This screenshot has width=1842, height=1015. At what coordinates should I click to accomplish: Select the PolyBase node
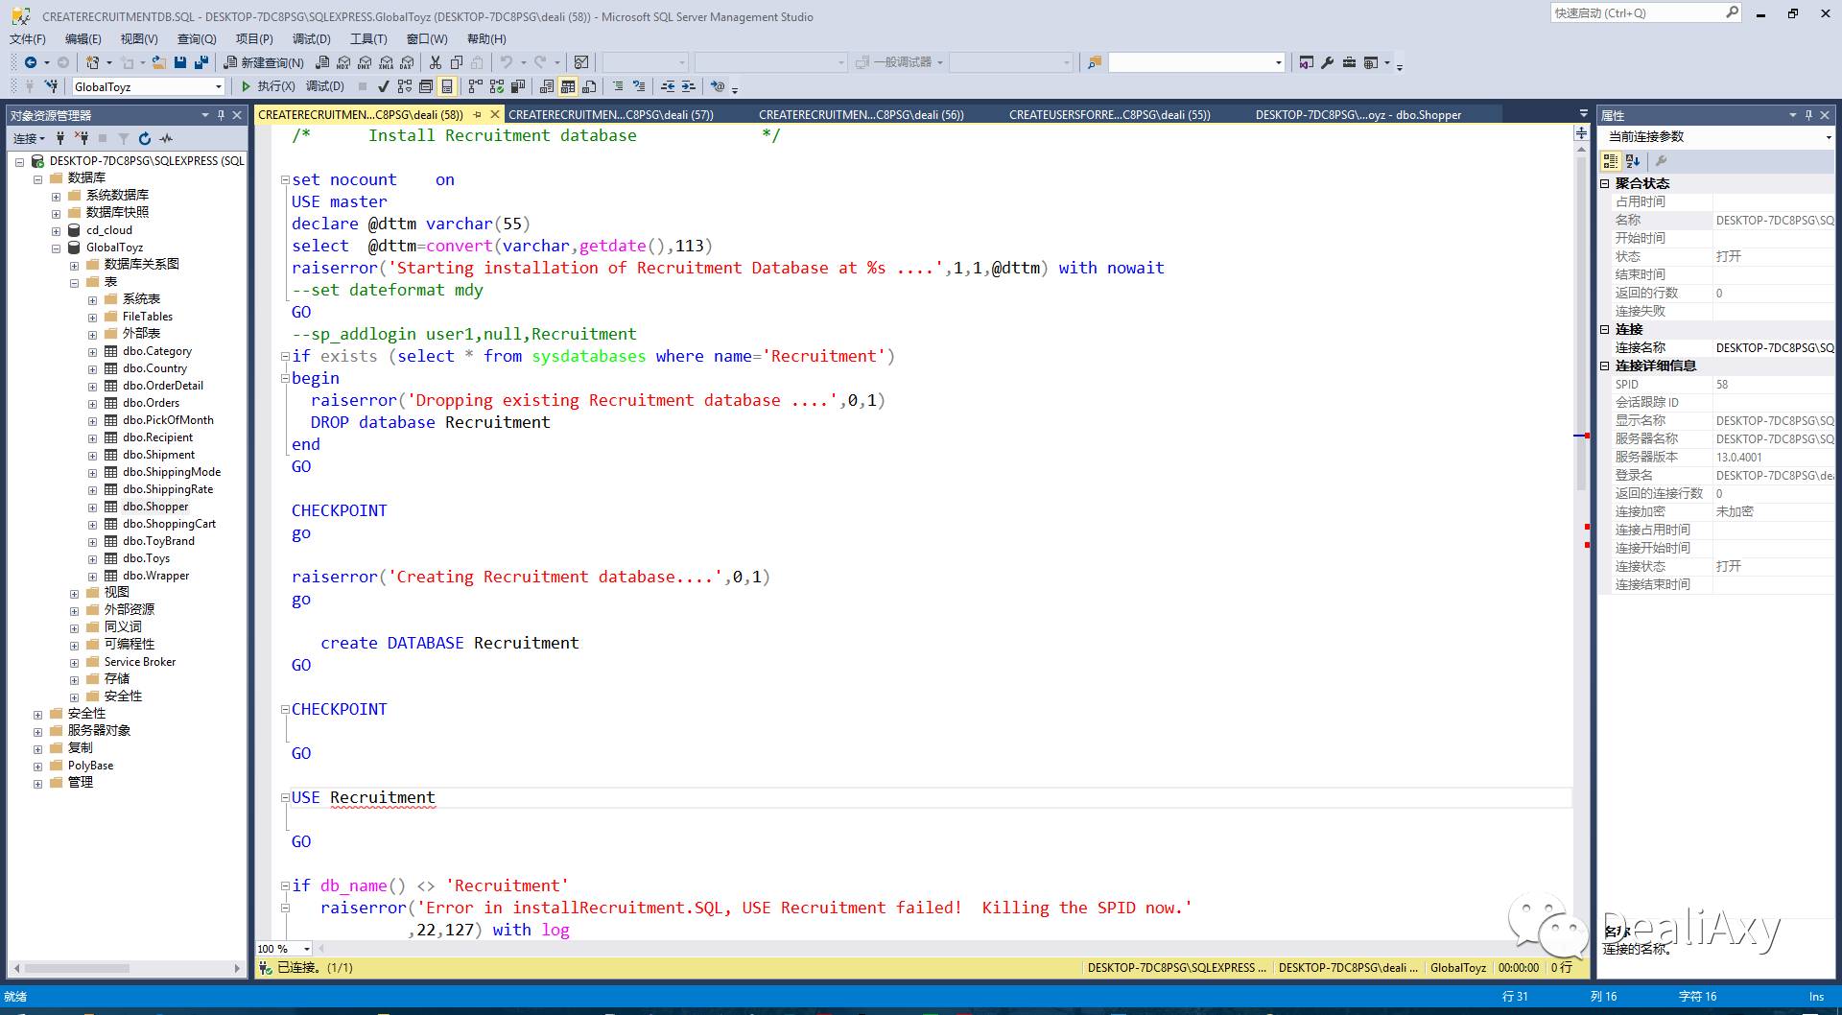[90, 766]
